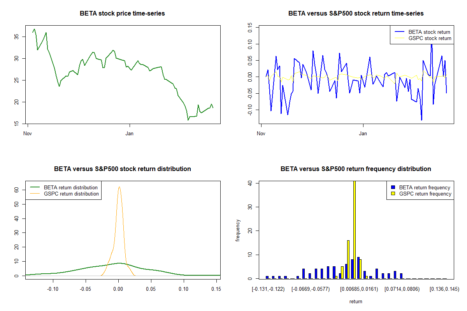
Task: Click 'BETA versus S&P500 return frequency distribution' title
Action: pos(356,169)
